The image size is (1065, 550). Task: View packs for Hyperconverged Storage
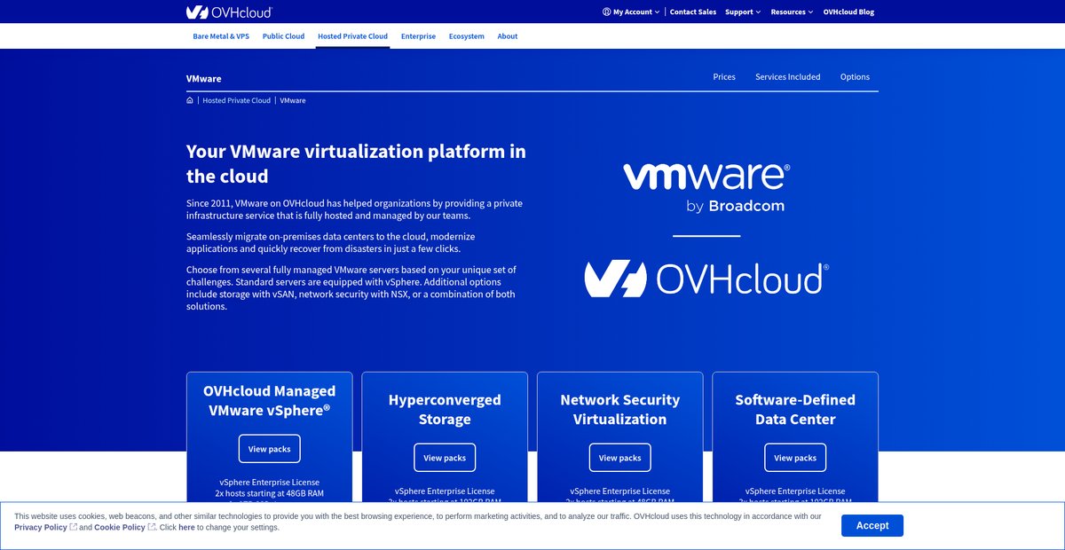tap(445, 458)
